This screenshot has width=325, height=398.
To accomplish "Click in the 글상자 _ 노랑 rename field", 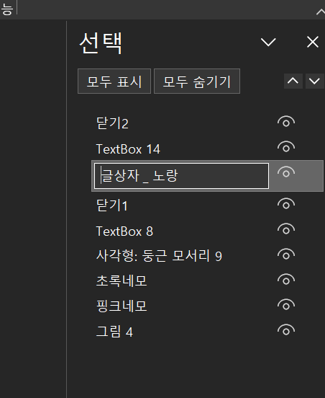I will 181,176.
